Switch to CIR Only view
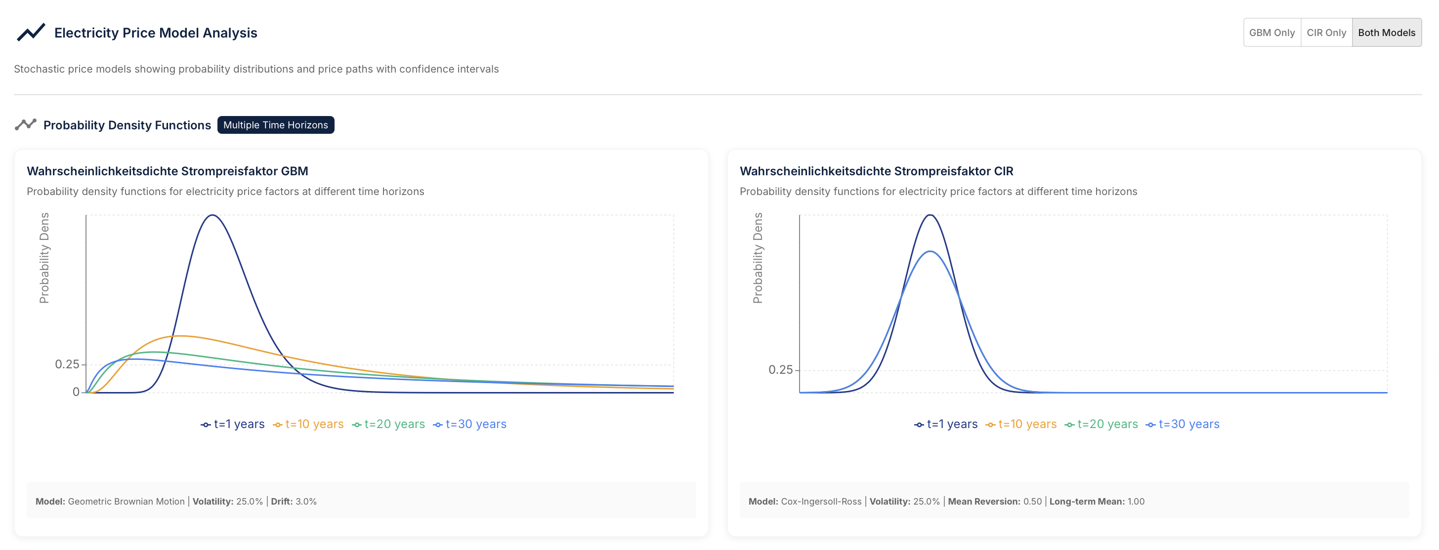Viewport: 1439px width, 550px height. pos(1327,33)
